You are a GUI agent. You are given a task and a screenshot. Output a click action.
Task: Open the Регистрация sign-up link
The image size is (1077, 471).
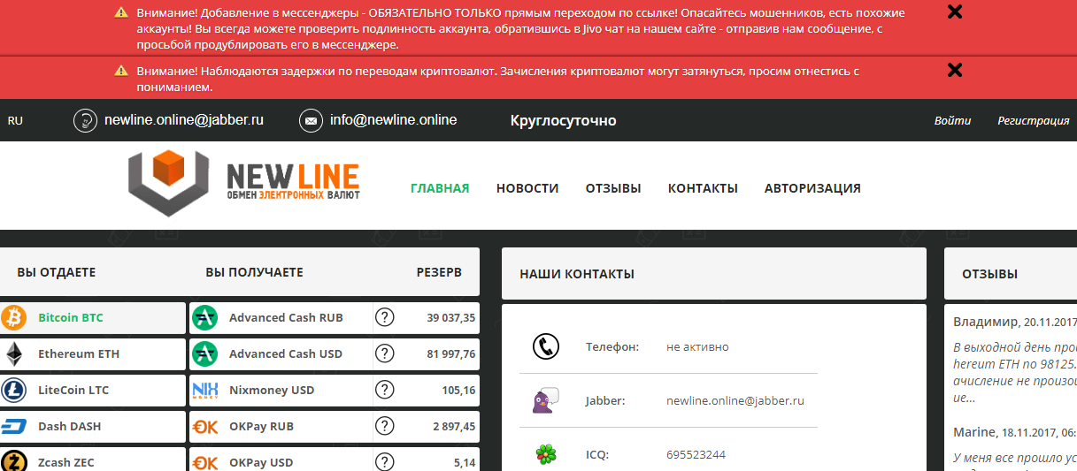[x=1033, y=121]
